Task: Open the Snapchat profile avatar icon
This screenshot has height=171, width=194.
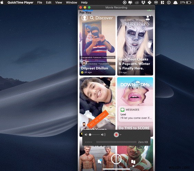Action: 85,17
